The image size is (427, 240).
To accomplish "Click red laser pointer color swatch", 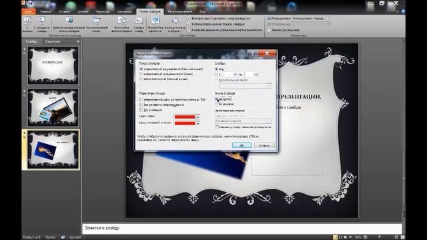I will tap(185, 123).
